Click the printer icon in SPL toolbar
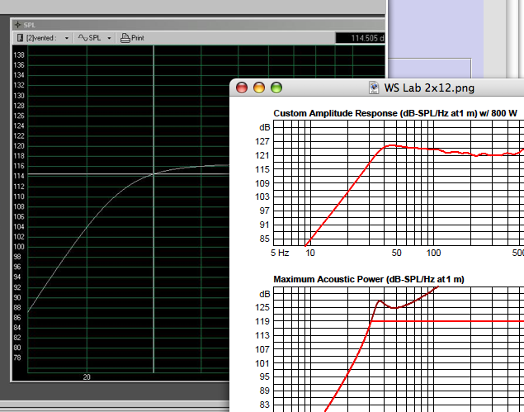Image resolution: width=524 pixels, height=412 pixels. point(125,38)
